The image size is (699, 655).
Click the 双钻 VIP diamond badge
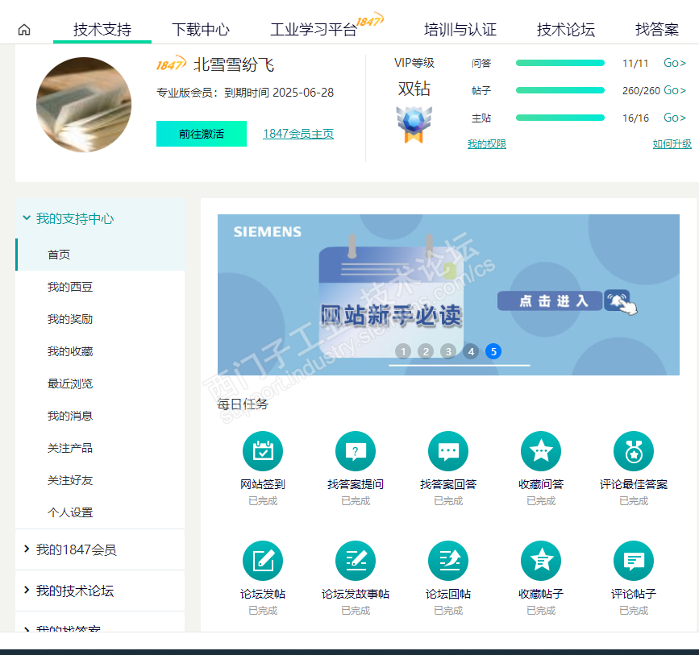tap(414, 124)
